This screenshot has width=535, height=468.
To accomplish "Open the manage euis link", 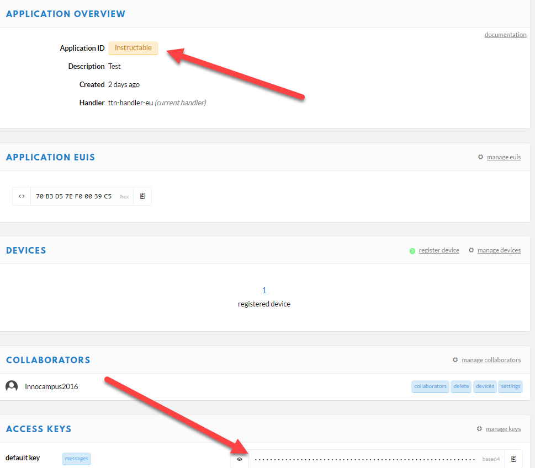I will pos(504,157).
